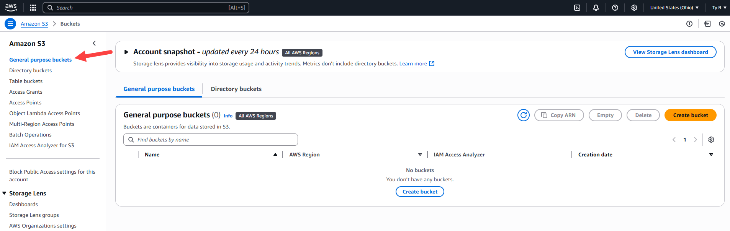
Task: Go to the previous page of buckets
Action: point(674,140)
